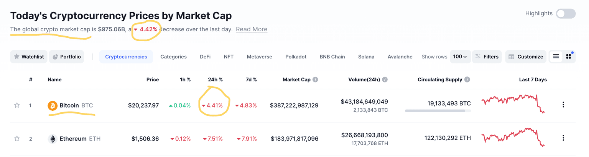Show Market Cap info tooltip icon

coord(315,80)
